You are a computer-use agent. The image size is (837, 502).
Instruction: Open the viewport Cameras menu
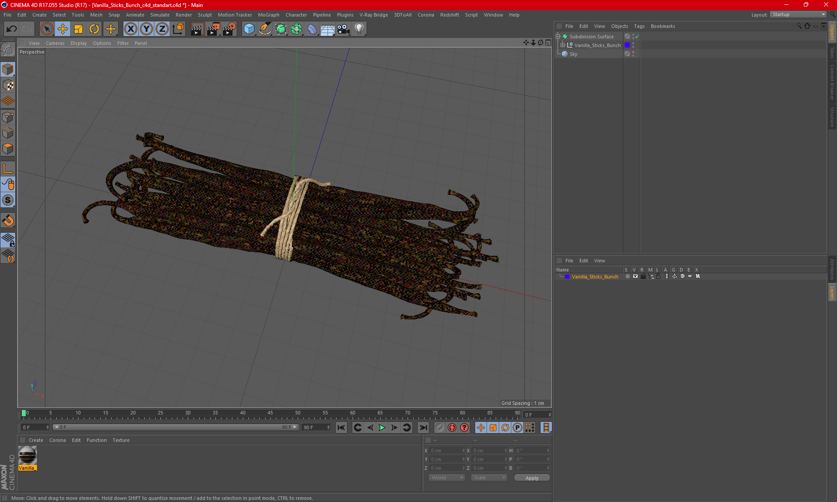click(x=55, y=43)
